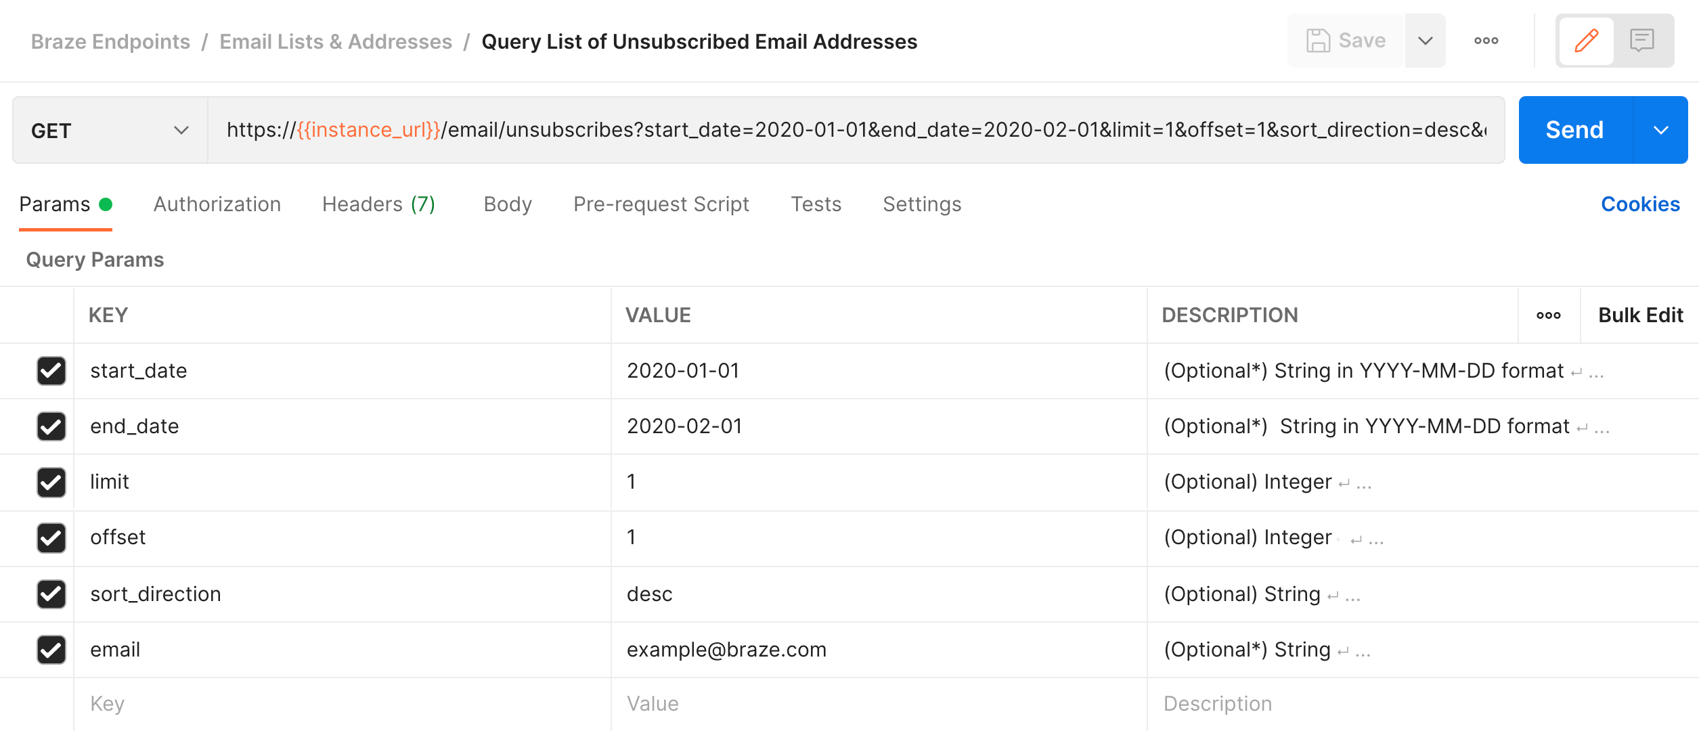Switch to the Authorization tab
This screenshot has width=1699, height=731.
tap(217, 204)
